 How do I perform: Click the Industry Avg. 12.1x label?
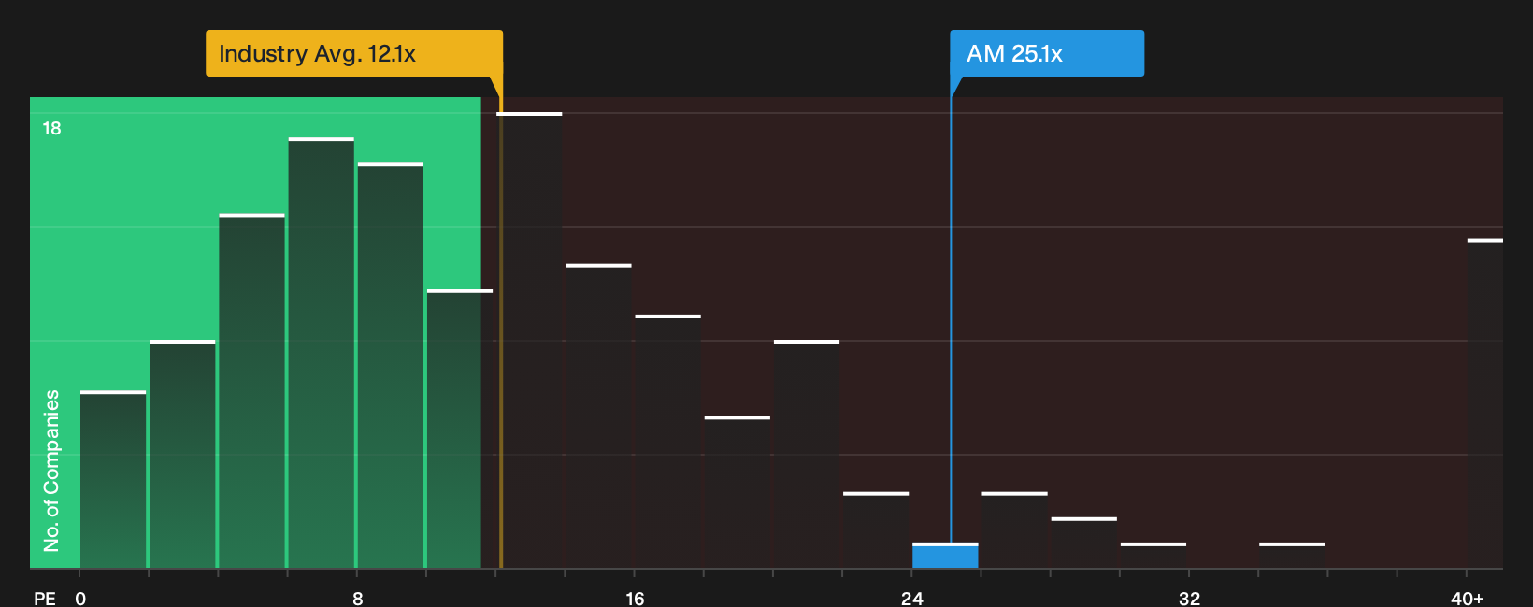(354, 53)
